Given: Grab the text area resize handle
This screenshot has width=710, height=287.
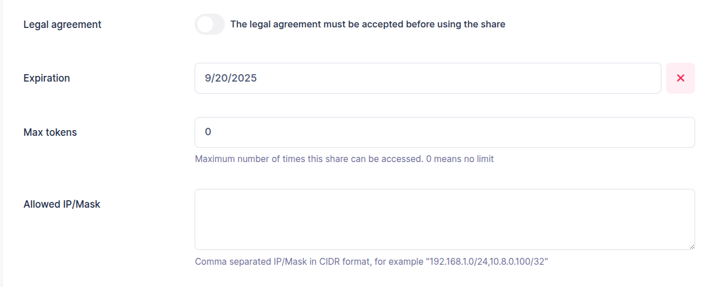Looking at the screenshot, I should [691, 246].
